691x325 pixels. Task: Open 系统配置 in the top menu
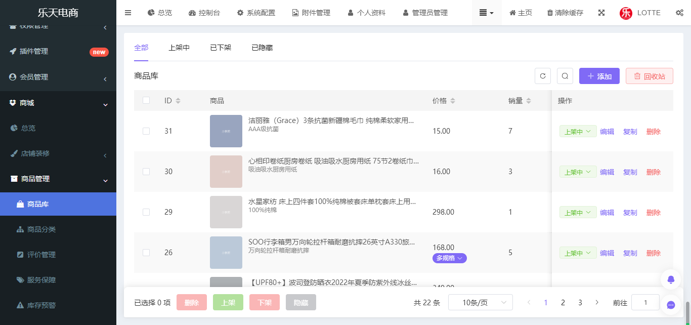tap(256, 13)
